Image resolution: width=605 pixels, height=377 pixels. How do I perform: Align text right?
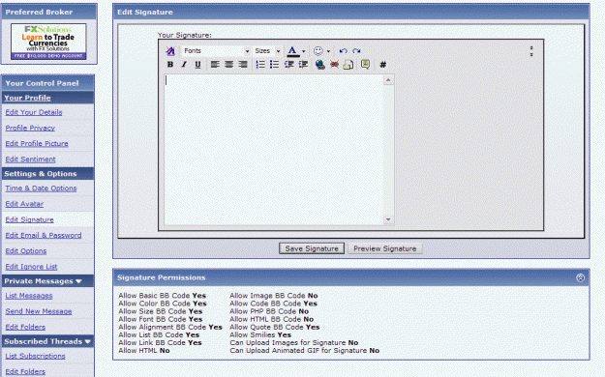click(x=243, y=65)
